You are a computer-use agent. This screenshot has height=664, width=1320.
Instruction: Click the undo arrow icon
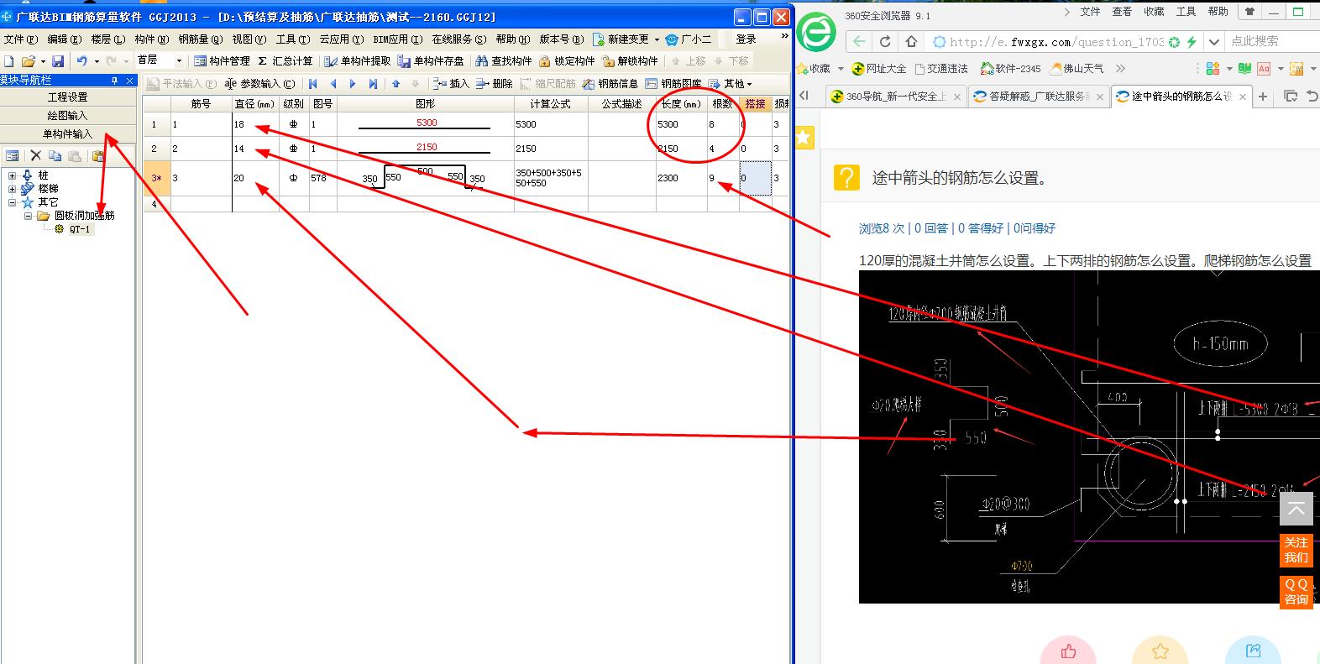click(82, 61)
